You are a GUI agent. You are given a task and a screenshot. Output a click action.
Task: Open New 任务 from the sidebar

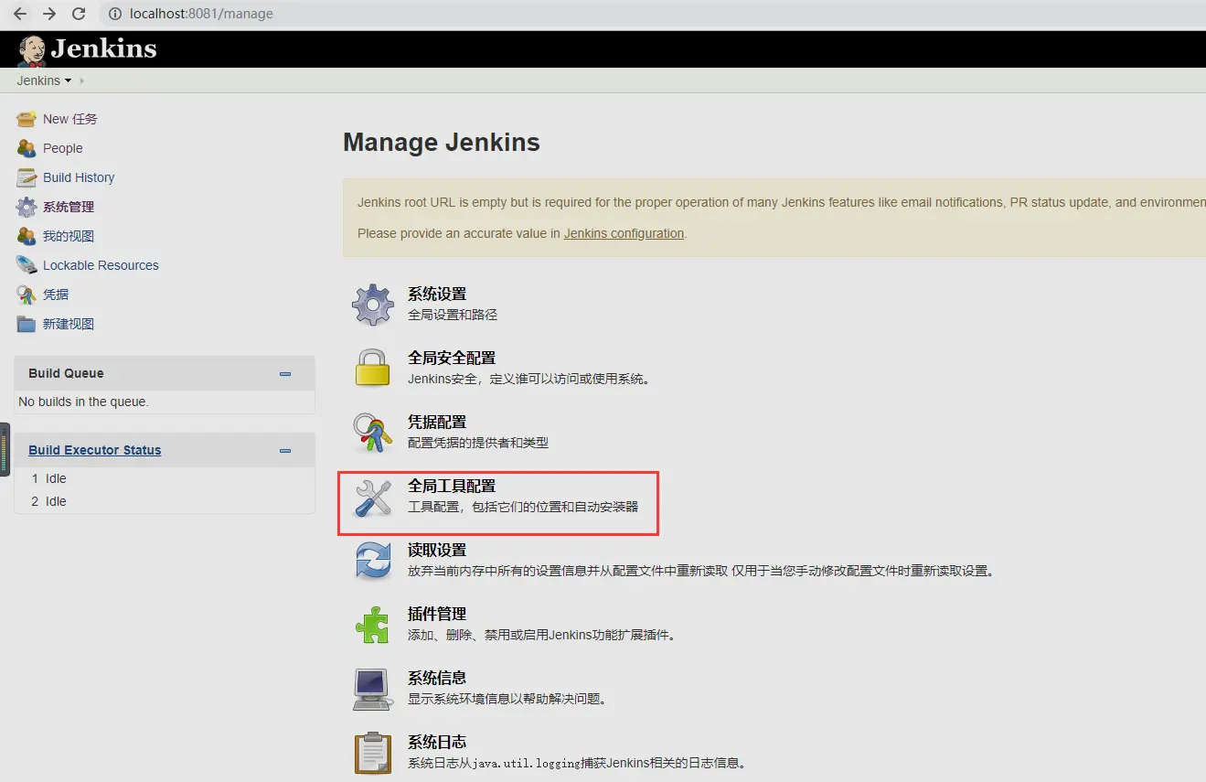70,119
